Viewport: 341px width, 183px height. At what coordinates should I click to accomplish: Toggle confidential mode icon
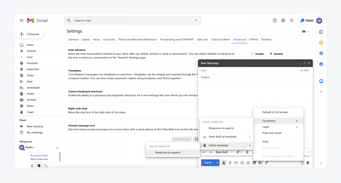point(260,163)
